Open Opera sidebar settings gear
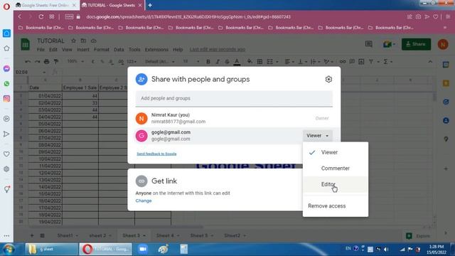The height and width of the screenshot is (256, 455). tap(6, 169)
